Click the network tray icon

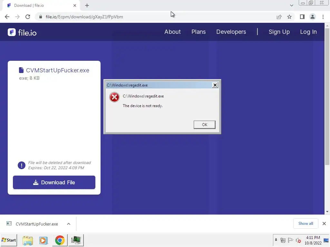pos(283,240)
